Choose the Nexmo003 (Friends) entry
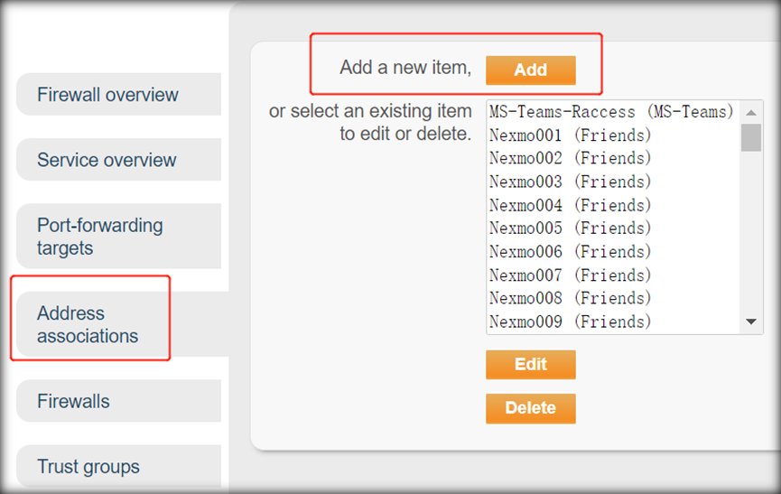This screenshot has width=781, height=494. point(613,182)
